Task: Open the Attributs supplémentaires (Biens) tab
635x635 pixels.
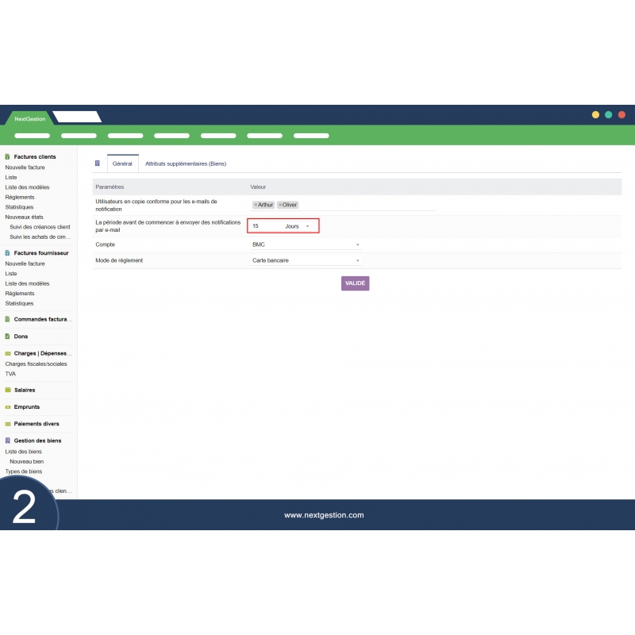Action: coord(187,163)
